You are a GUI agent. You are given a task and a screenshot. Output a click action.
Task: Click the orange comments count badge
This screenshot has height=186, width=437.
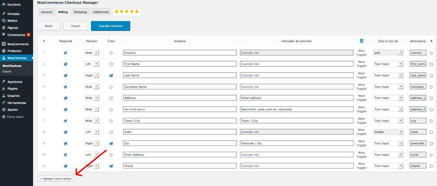[29, 35]
